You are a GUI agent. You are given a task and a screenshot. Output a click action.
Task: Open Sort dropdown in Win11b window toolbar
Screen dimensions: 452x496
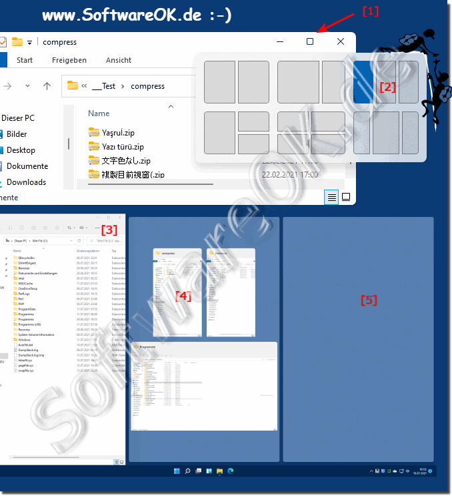point(71,228)
